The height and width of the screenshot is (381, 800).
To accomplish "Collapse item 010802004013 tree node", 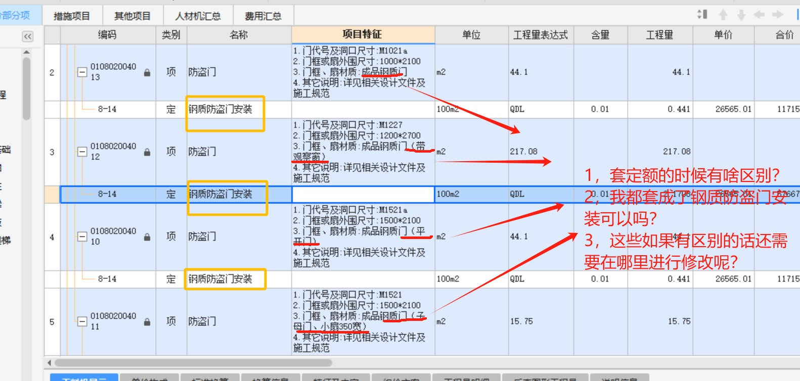I will [82, 72].
